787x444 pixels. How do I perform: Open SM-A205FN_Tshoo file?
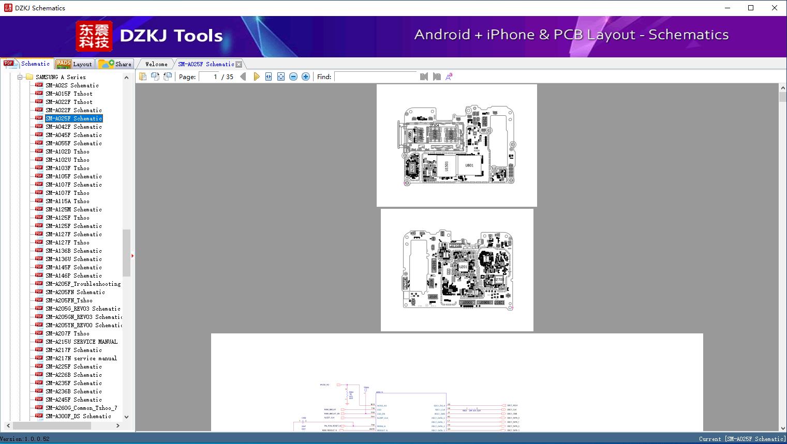click(x=69, y=300)
